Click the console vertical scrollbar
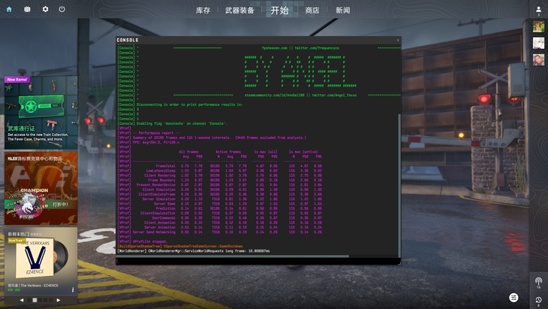The width and height of the screenshot is (548, 309). 399,186
